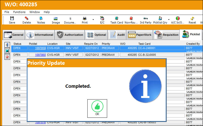Click the Task Card column header

point(144,44)
